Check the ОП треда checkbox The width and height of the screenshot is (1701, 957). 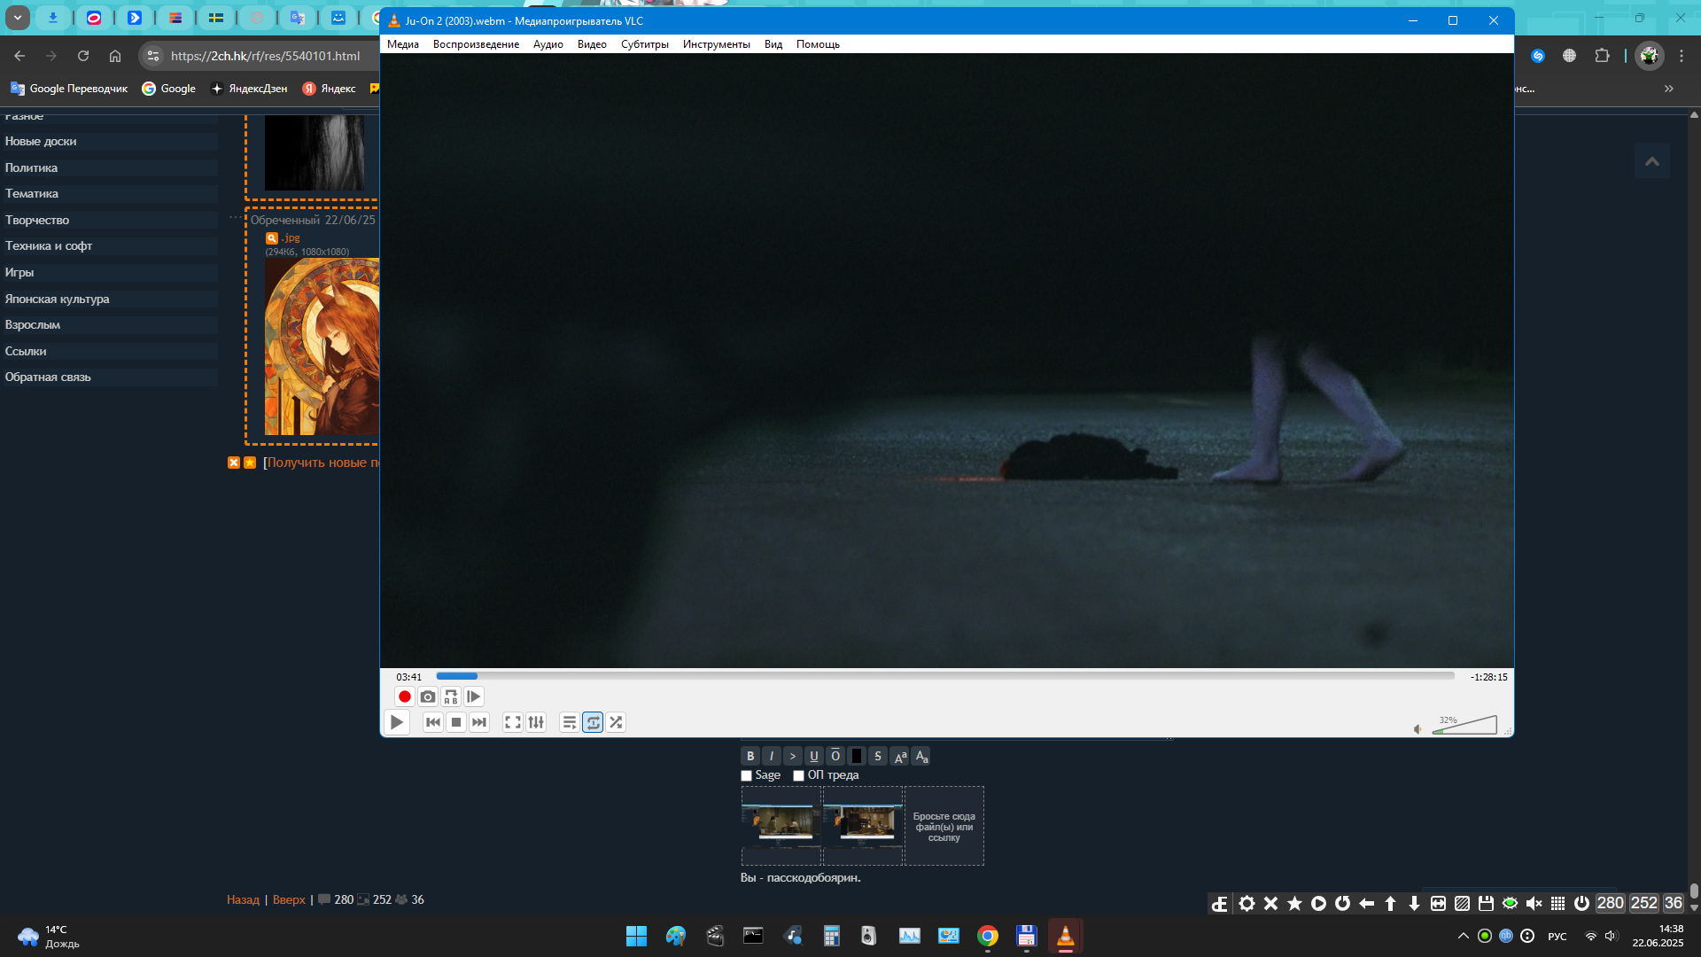pos(799,775)
